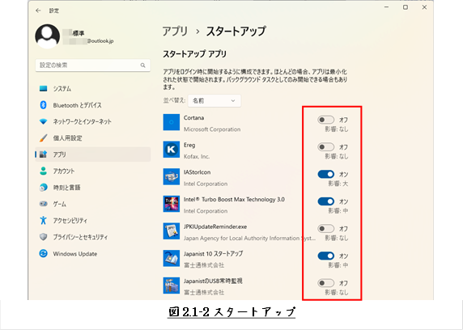Click the paintbrush 個人用設定 icon
Viewport: 463px width, 330px height.
pos(44,137)
